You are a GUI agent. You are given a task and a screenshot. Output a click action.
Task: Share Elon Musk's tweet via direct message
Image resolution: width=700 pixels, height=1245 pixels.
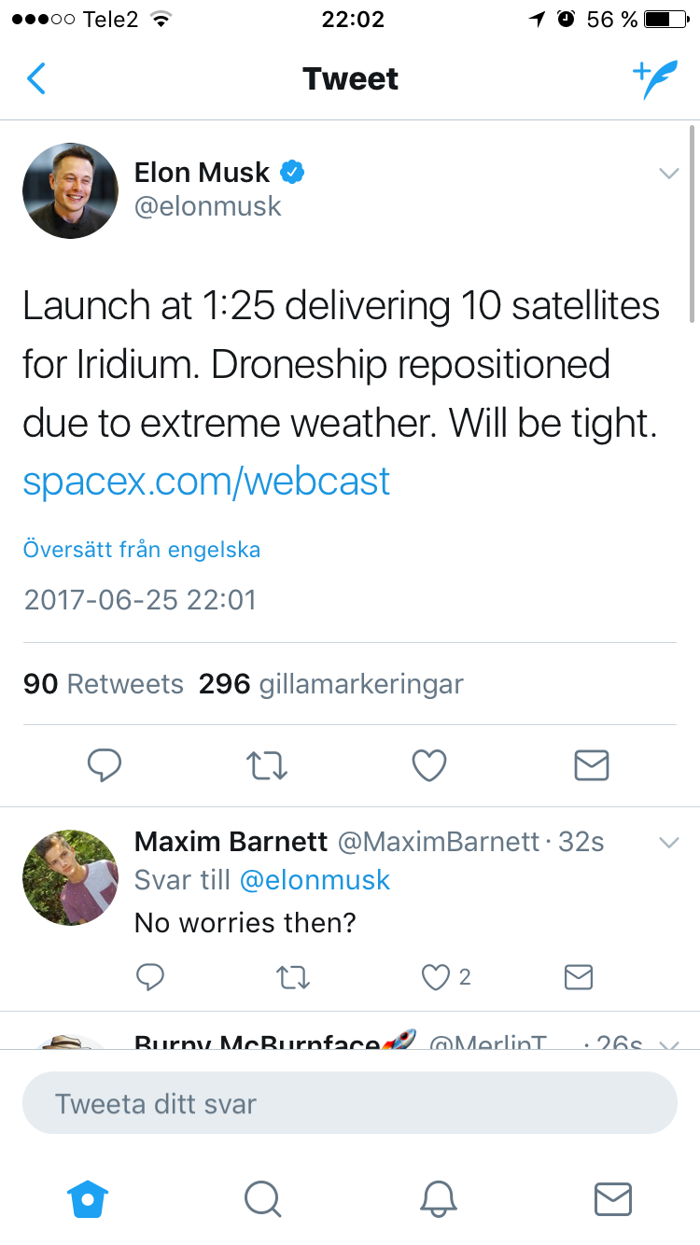pyautogui.click(x=591, y=765)
